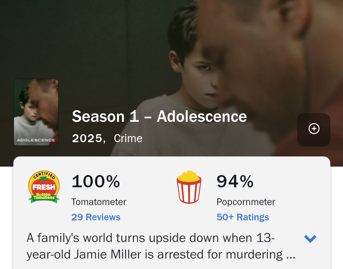Click the trailing ellipsis after 'for murdering'

(291, 255)
